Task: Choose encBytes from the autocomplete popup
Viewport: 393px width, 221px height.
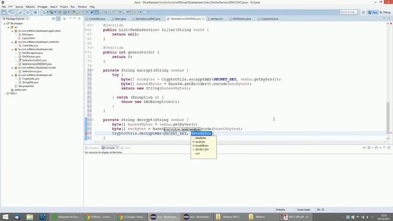Action: (203, 142)
